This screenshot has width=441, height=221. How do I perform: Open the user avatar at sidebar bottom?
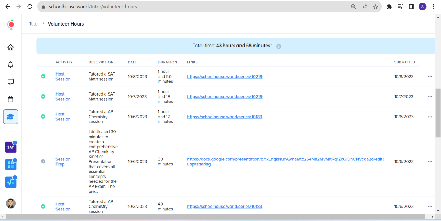click(x=11, y=203)
